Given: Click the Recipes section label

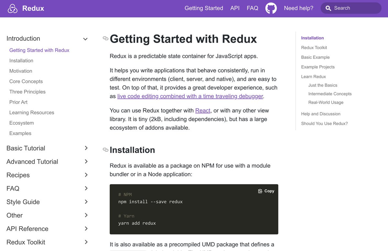Looking at the screenshot, I should tap(18, 175).
